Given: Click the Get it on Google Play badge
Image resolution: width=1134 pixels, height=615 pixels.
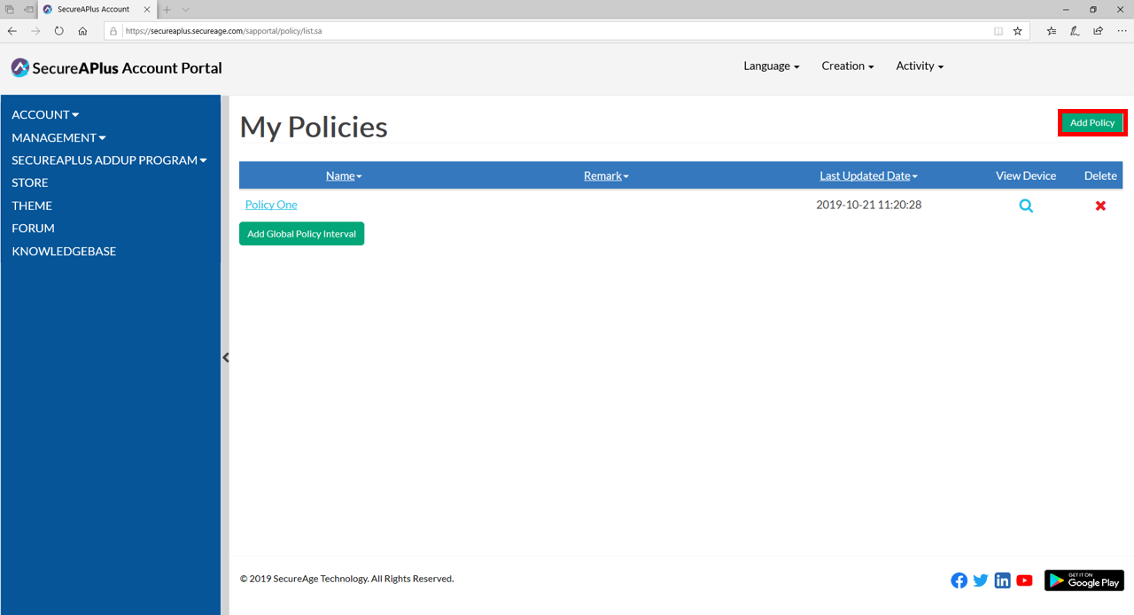Looking at the screenshot, I should pyautogui.click(x=1084, y=580).
